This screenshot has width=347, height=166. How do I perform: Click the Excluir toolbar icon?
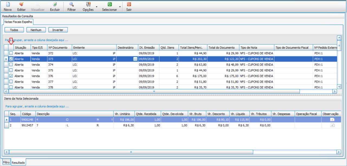point(55,4)
